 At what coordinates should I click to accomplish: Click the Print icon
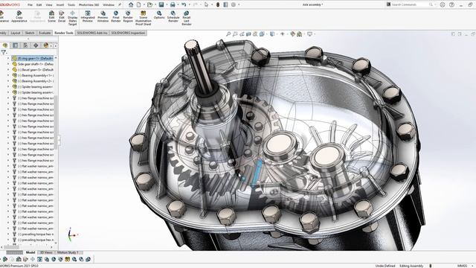coord(173,4)
